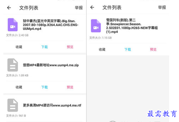
Task: Open file name 雪国列车 Snowpiercer S02E01 mp4
Action: pos(132,26)
